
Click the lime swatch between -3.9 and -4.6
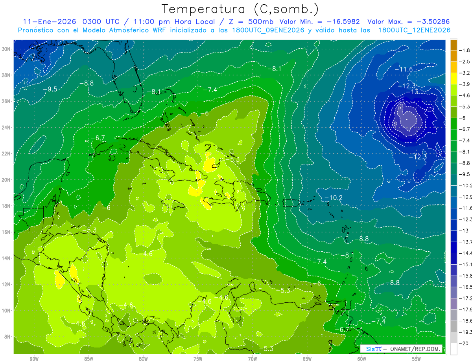[x=454, y=90]
